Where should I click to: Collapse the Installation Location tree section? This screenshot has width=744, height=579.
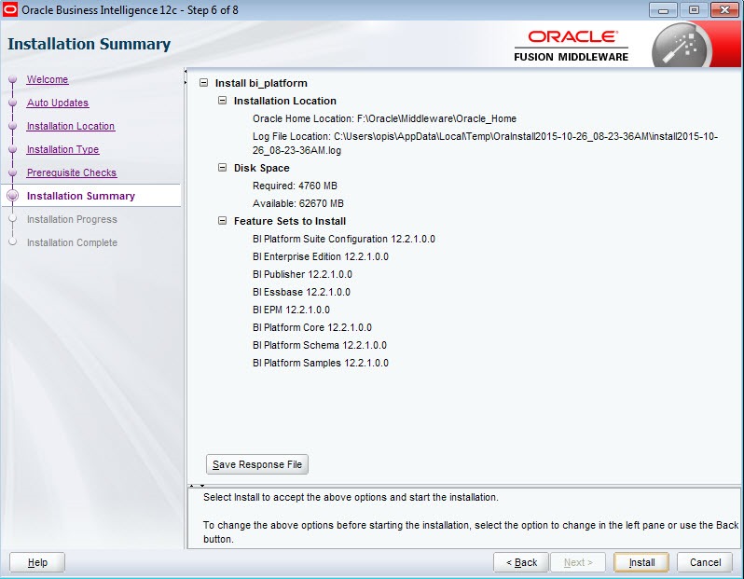[x=222, y=100]
